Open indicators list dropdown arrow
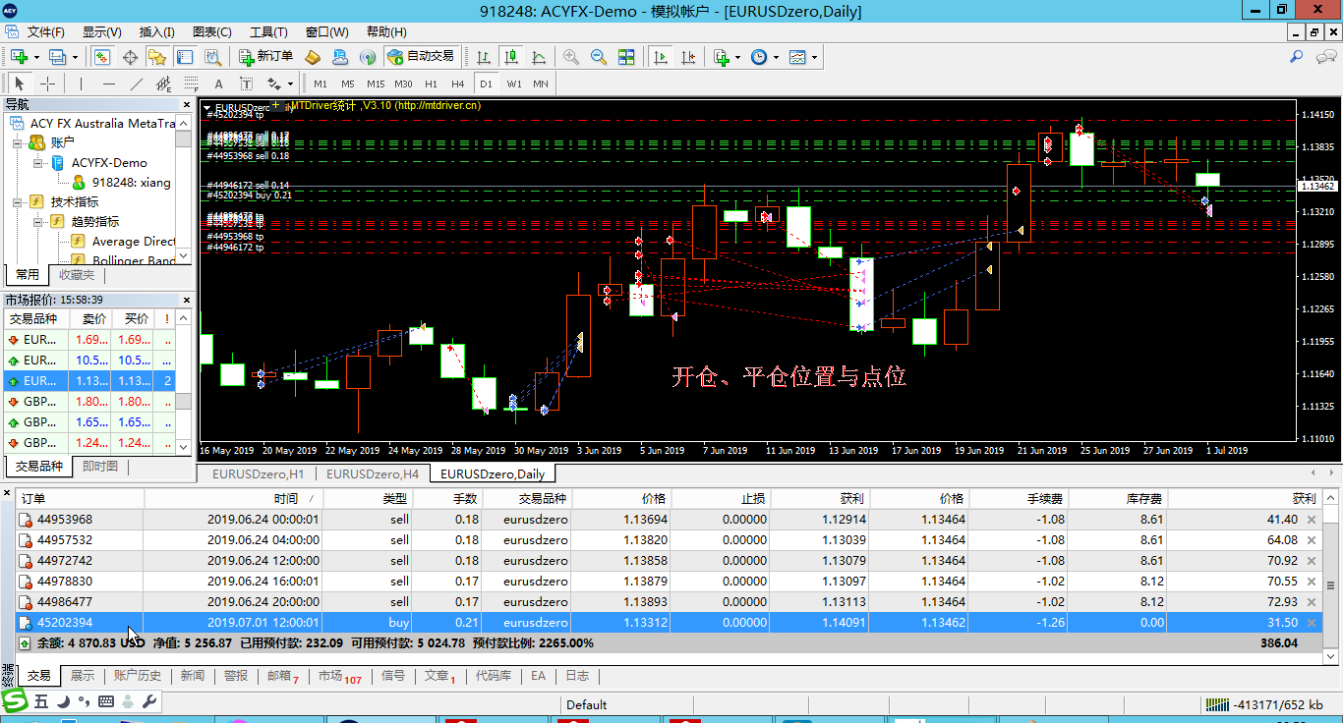This screenshot has width=1343, height=723. 737,57
